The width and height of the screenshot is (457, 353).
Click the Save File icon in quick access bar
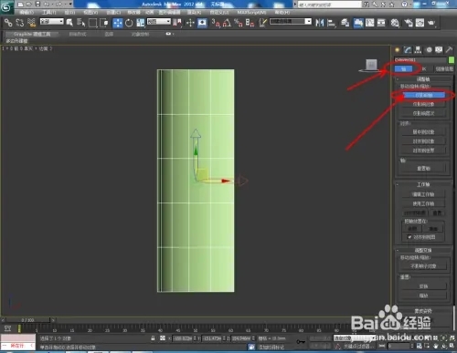[x=37, y=4]
